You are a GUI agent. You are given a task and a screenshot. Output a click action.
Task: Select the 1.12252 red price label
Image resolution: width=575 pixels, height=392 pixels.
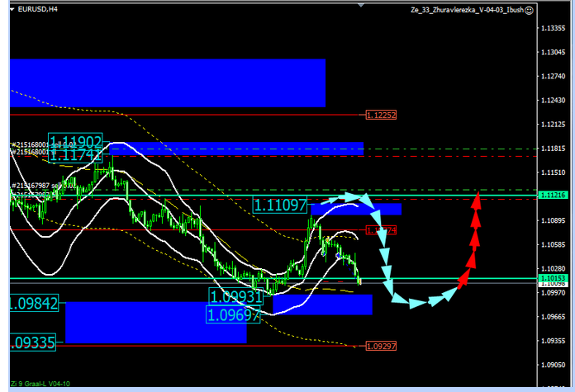(x=381, y=116)
